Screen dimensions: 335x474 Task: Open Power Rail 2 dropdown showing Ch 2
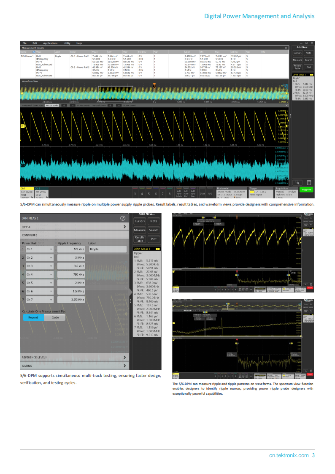coord(40,258)
